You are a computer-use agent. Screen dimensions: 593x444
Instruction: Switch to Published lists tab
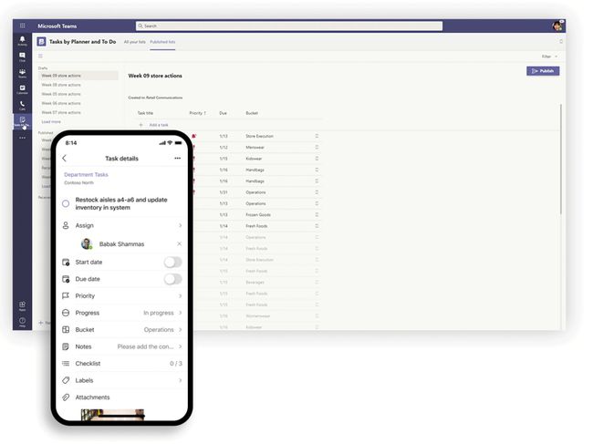tap(162, 42)
